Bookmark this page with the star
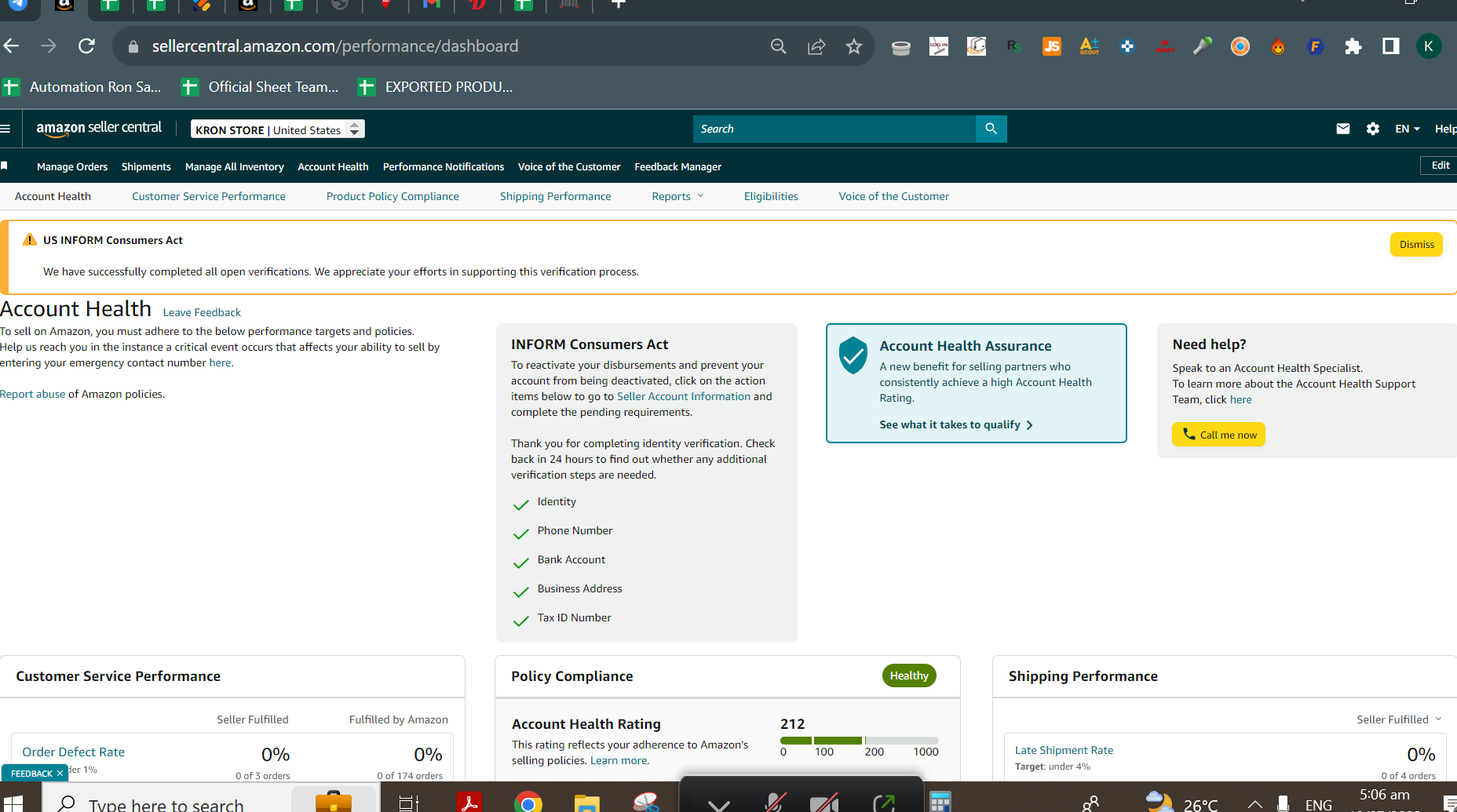The height and width of the screenshot is (812, 1457). 854,46
